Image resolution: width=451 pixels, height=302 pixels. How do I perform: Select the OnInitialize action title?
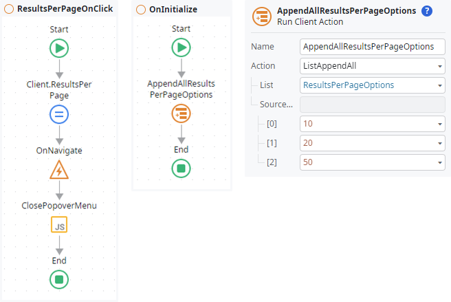coord(173,9)
